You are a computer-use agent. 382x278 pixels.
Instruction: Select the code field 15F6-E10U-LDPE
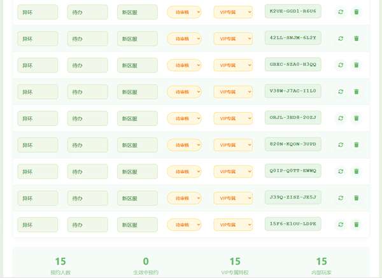(293, 224)
